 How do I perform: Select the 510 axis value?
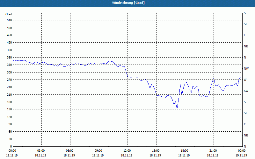(x=10, y=20)
